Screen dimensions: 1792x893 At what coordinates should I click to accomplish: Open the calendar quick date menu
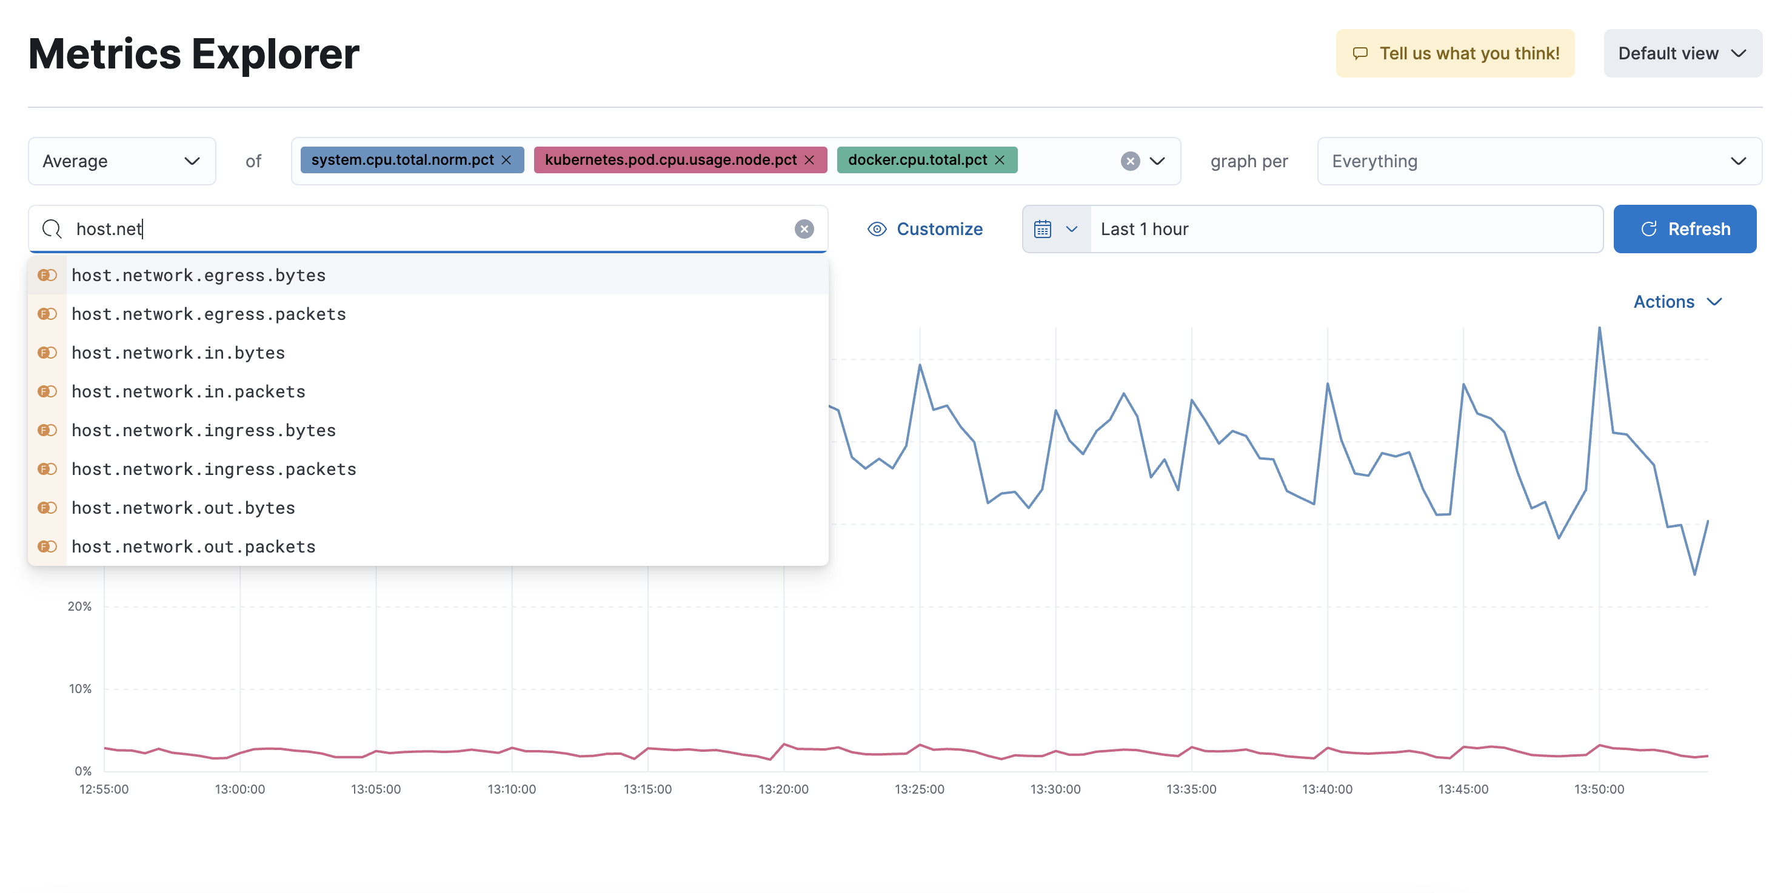click(1056, 228)
